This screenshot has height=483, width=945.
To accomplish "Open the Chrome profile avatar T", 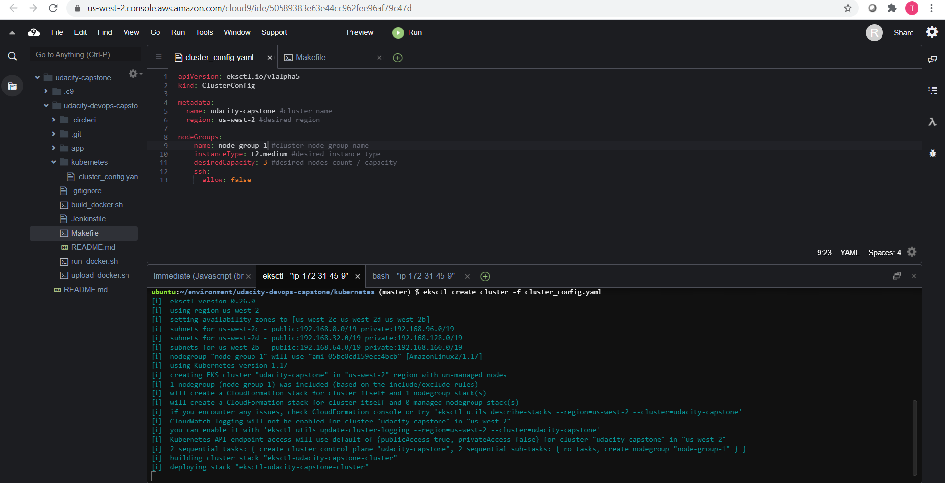I will [x=912, y=8].
